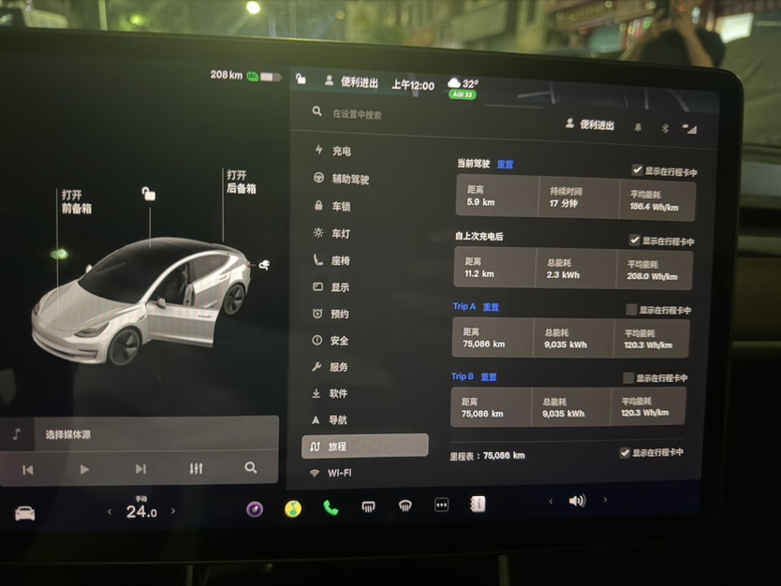This screenshot has width=781, height=586.
Task: Reset the 当前驾驶 current drive data
Action: point(505,165)
